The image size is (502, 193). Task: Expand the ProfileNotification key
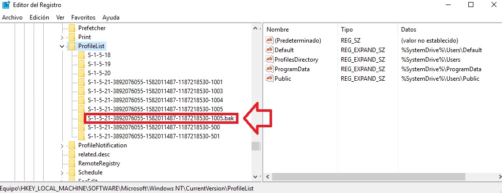[62, 146]
